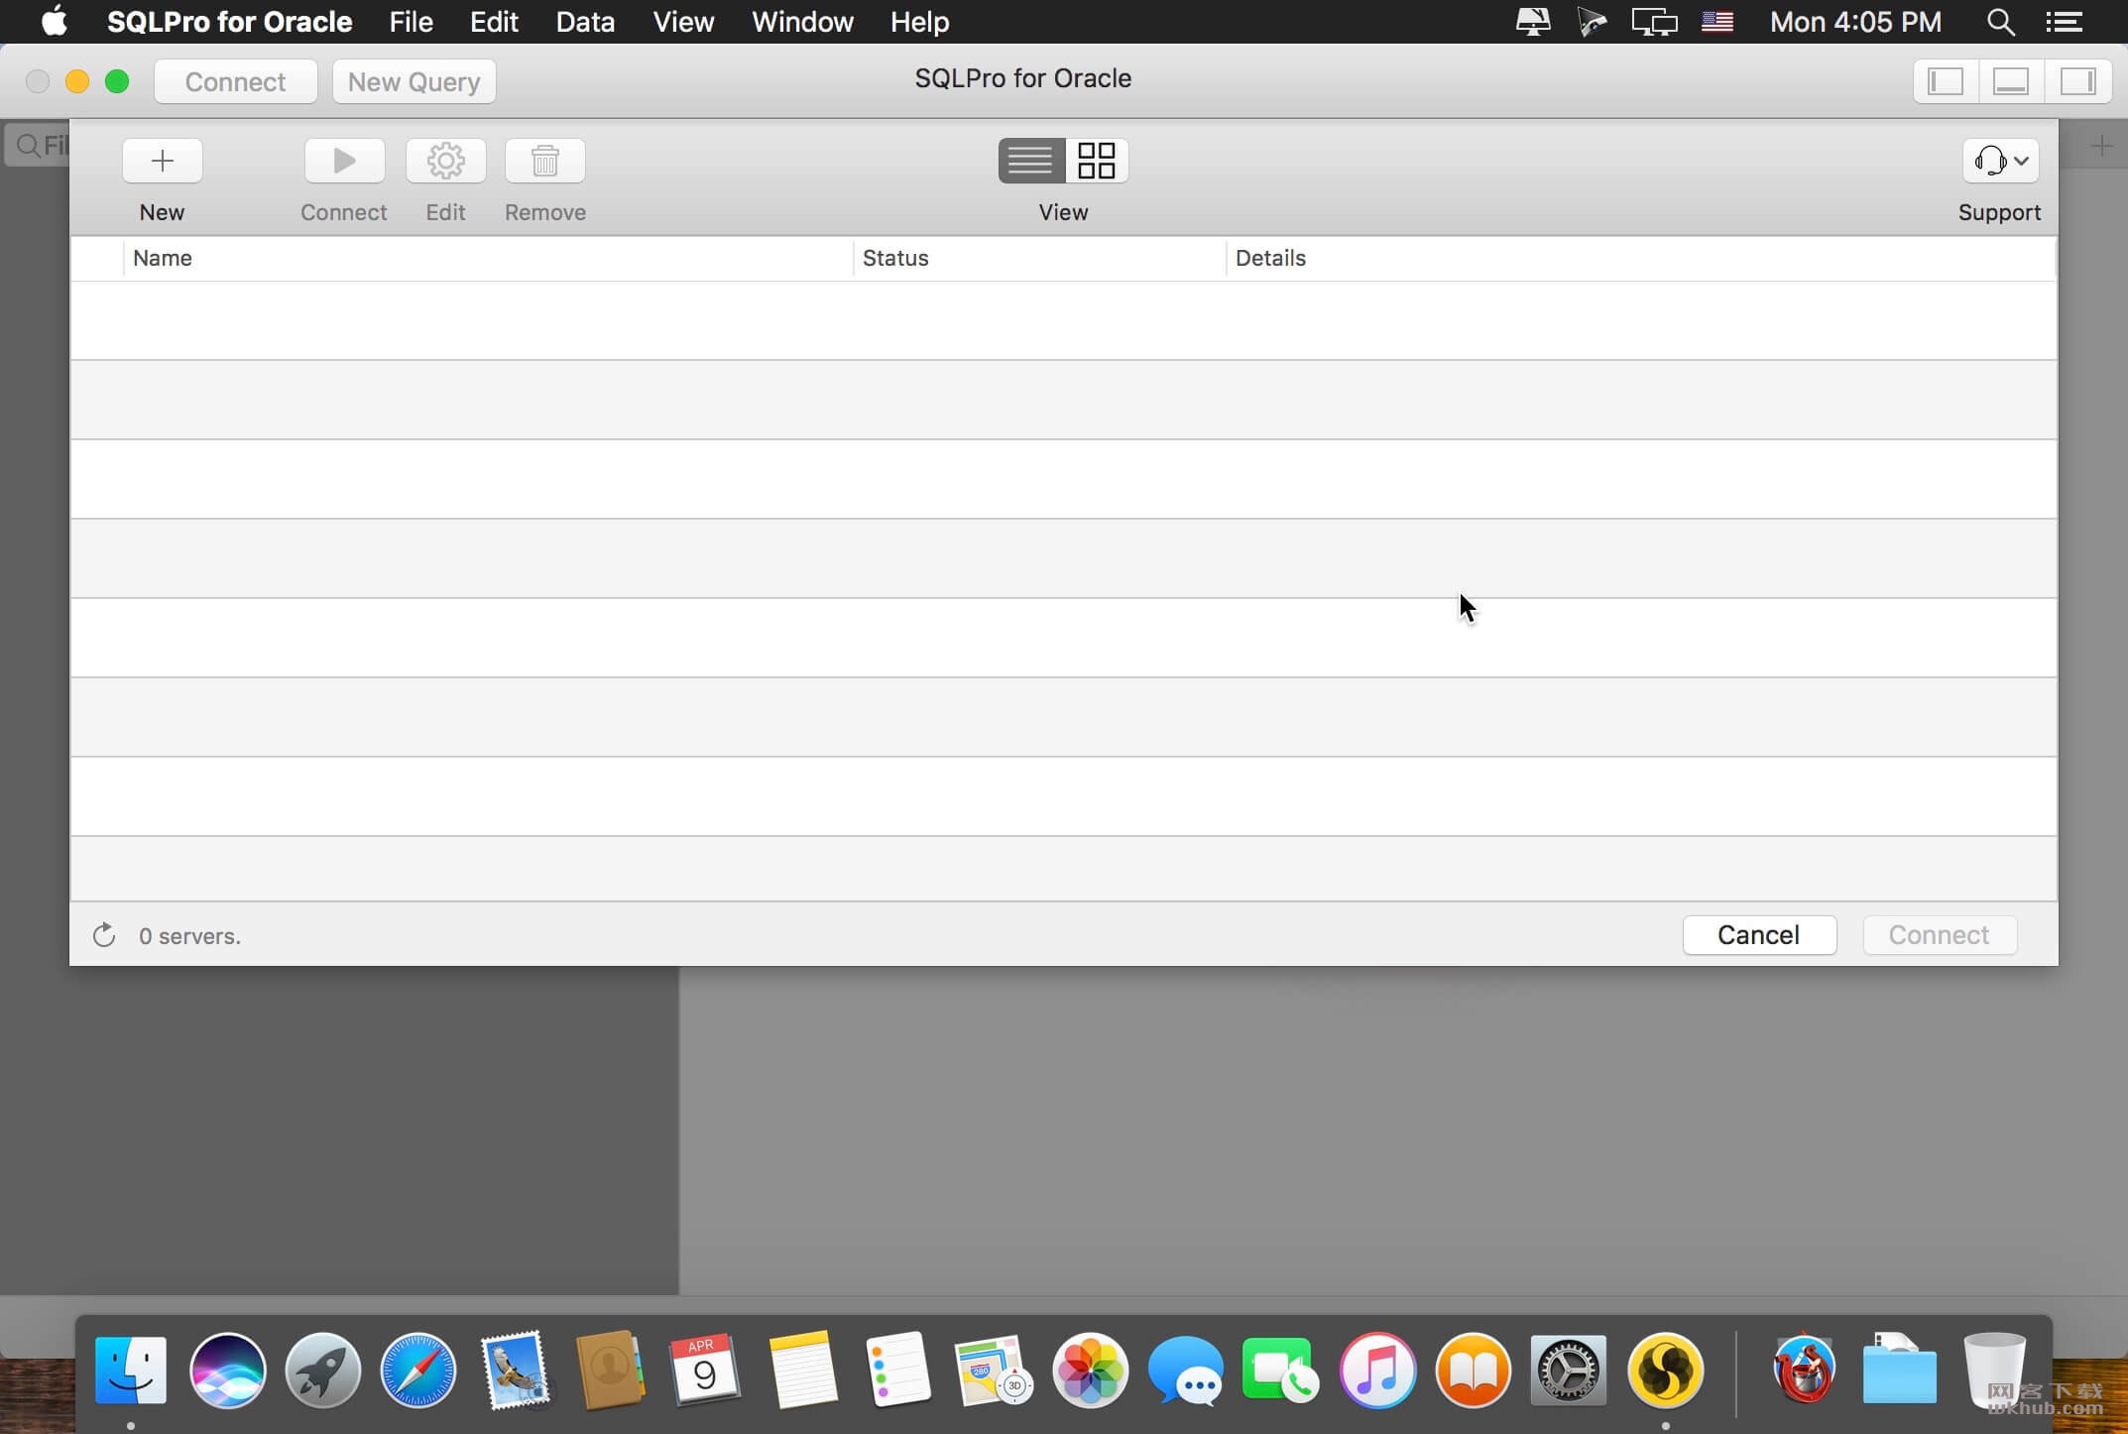The height and width of the screenshot is (1434, 2128).
Task: Open Maps from the Dock
Action: click(x=993, y=1371)
